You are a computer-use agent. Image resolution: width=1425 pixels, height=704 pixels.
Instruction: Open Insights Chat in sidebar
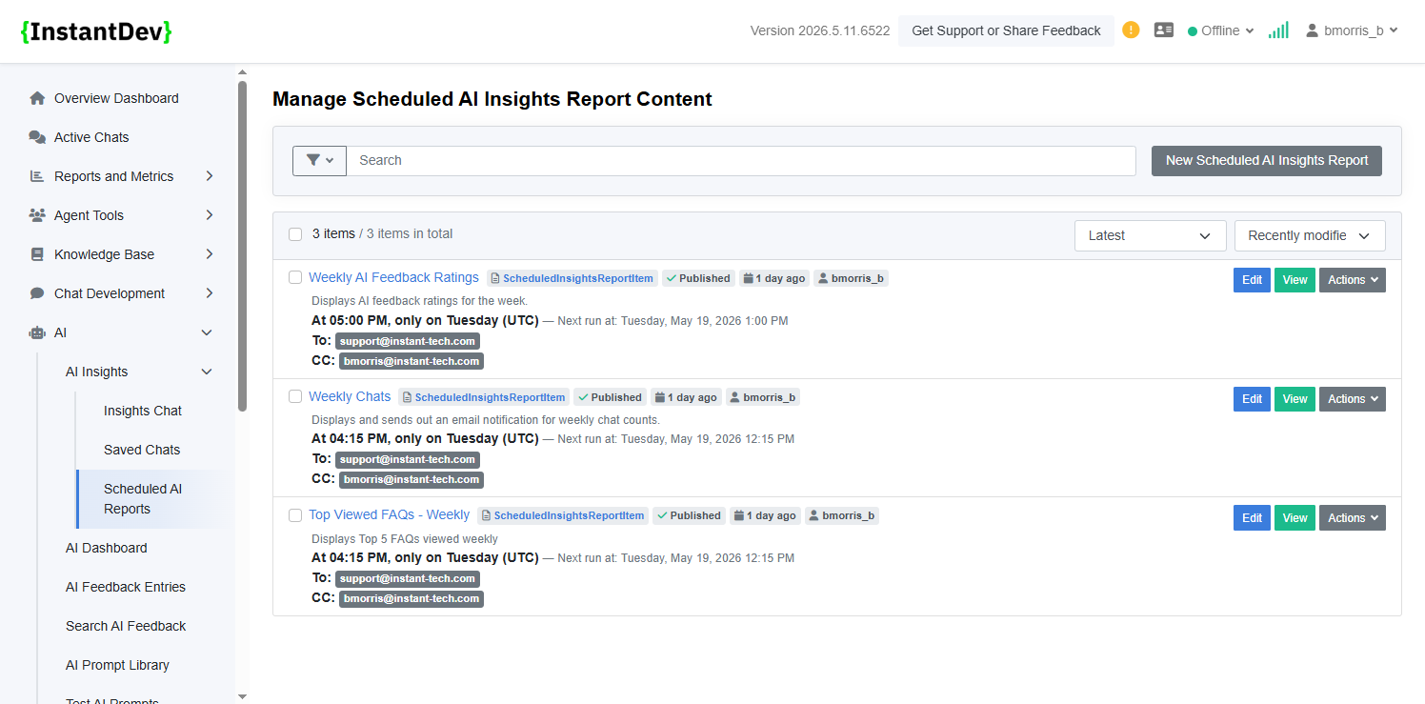point(143,411)
